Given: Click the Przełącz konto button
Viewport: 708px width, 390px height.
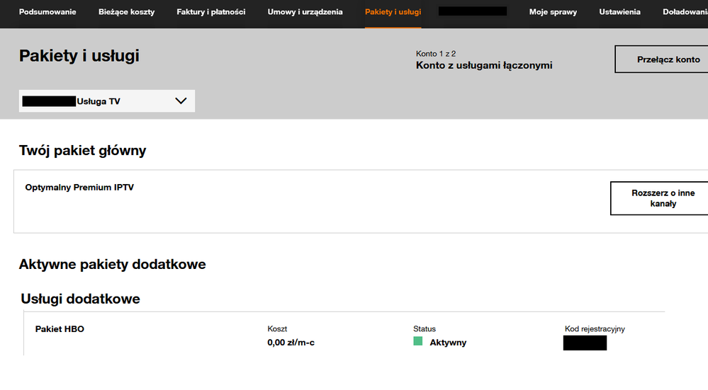Looking at the screenshot, I should [661, 59].
